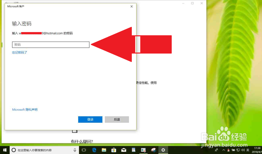
Task: Open Microsoft Edge from the taskbar
Action: tap(94, 150)
